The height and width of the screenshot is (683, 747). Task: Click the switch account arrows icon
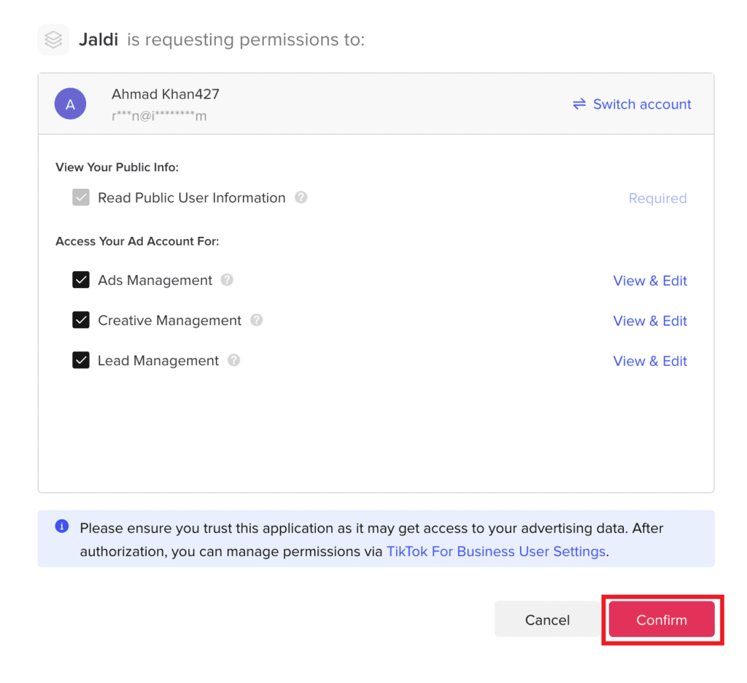click(578, 104)
